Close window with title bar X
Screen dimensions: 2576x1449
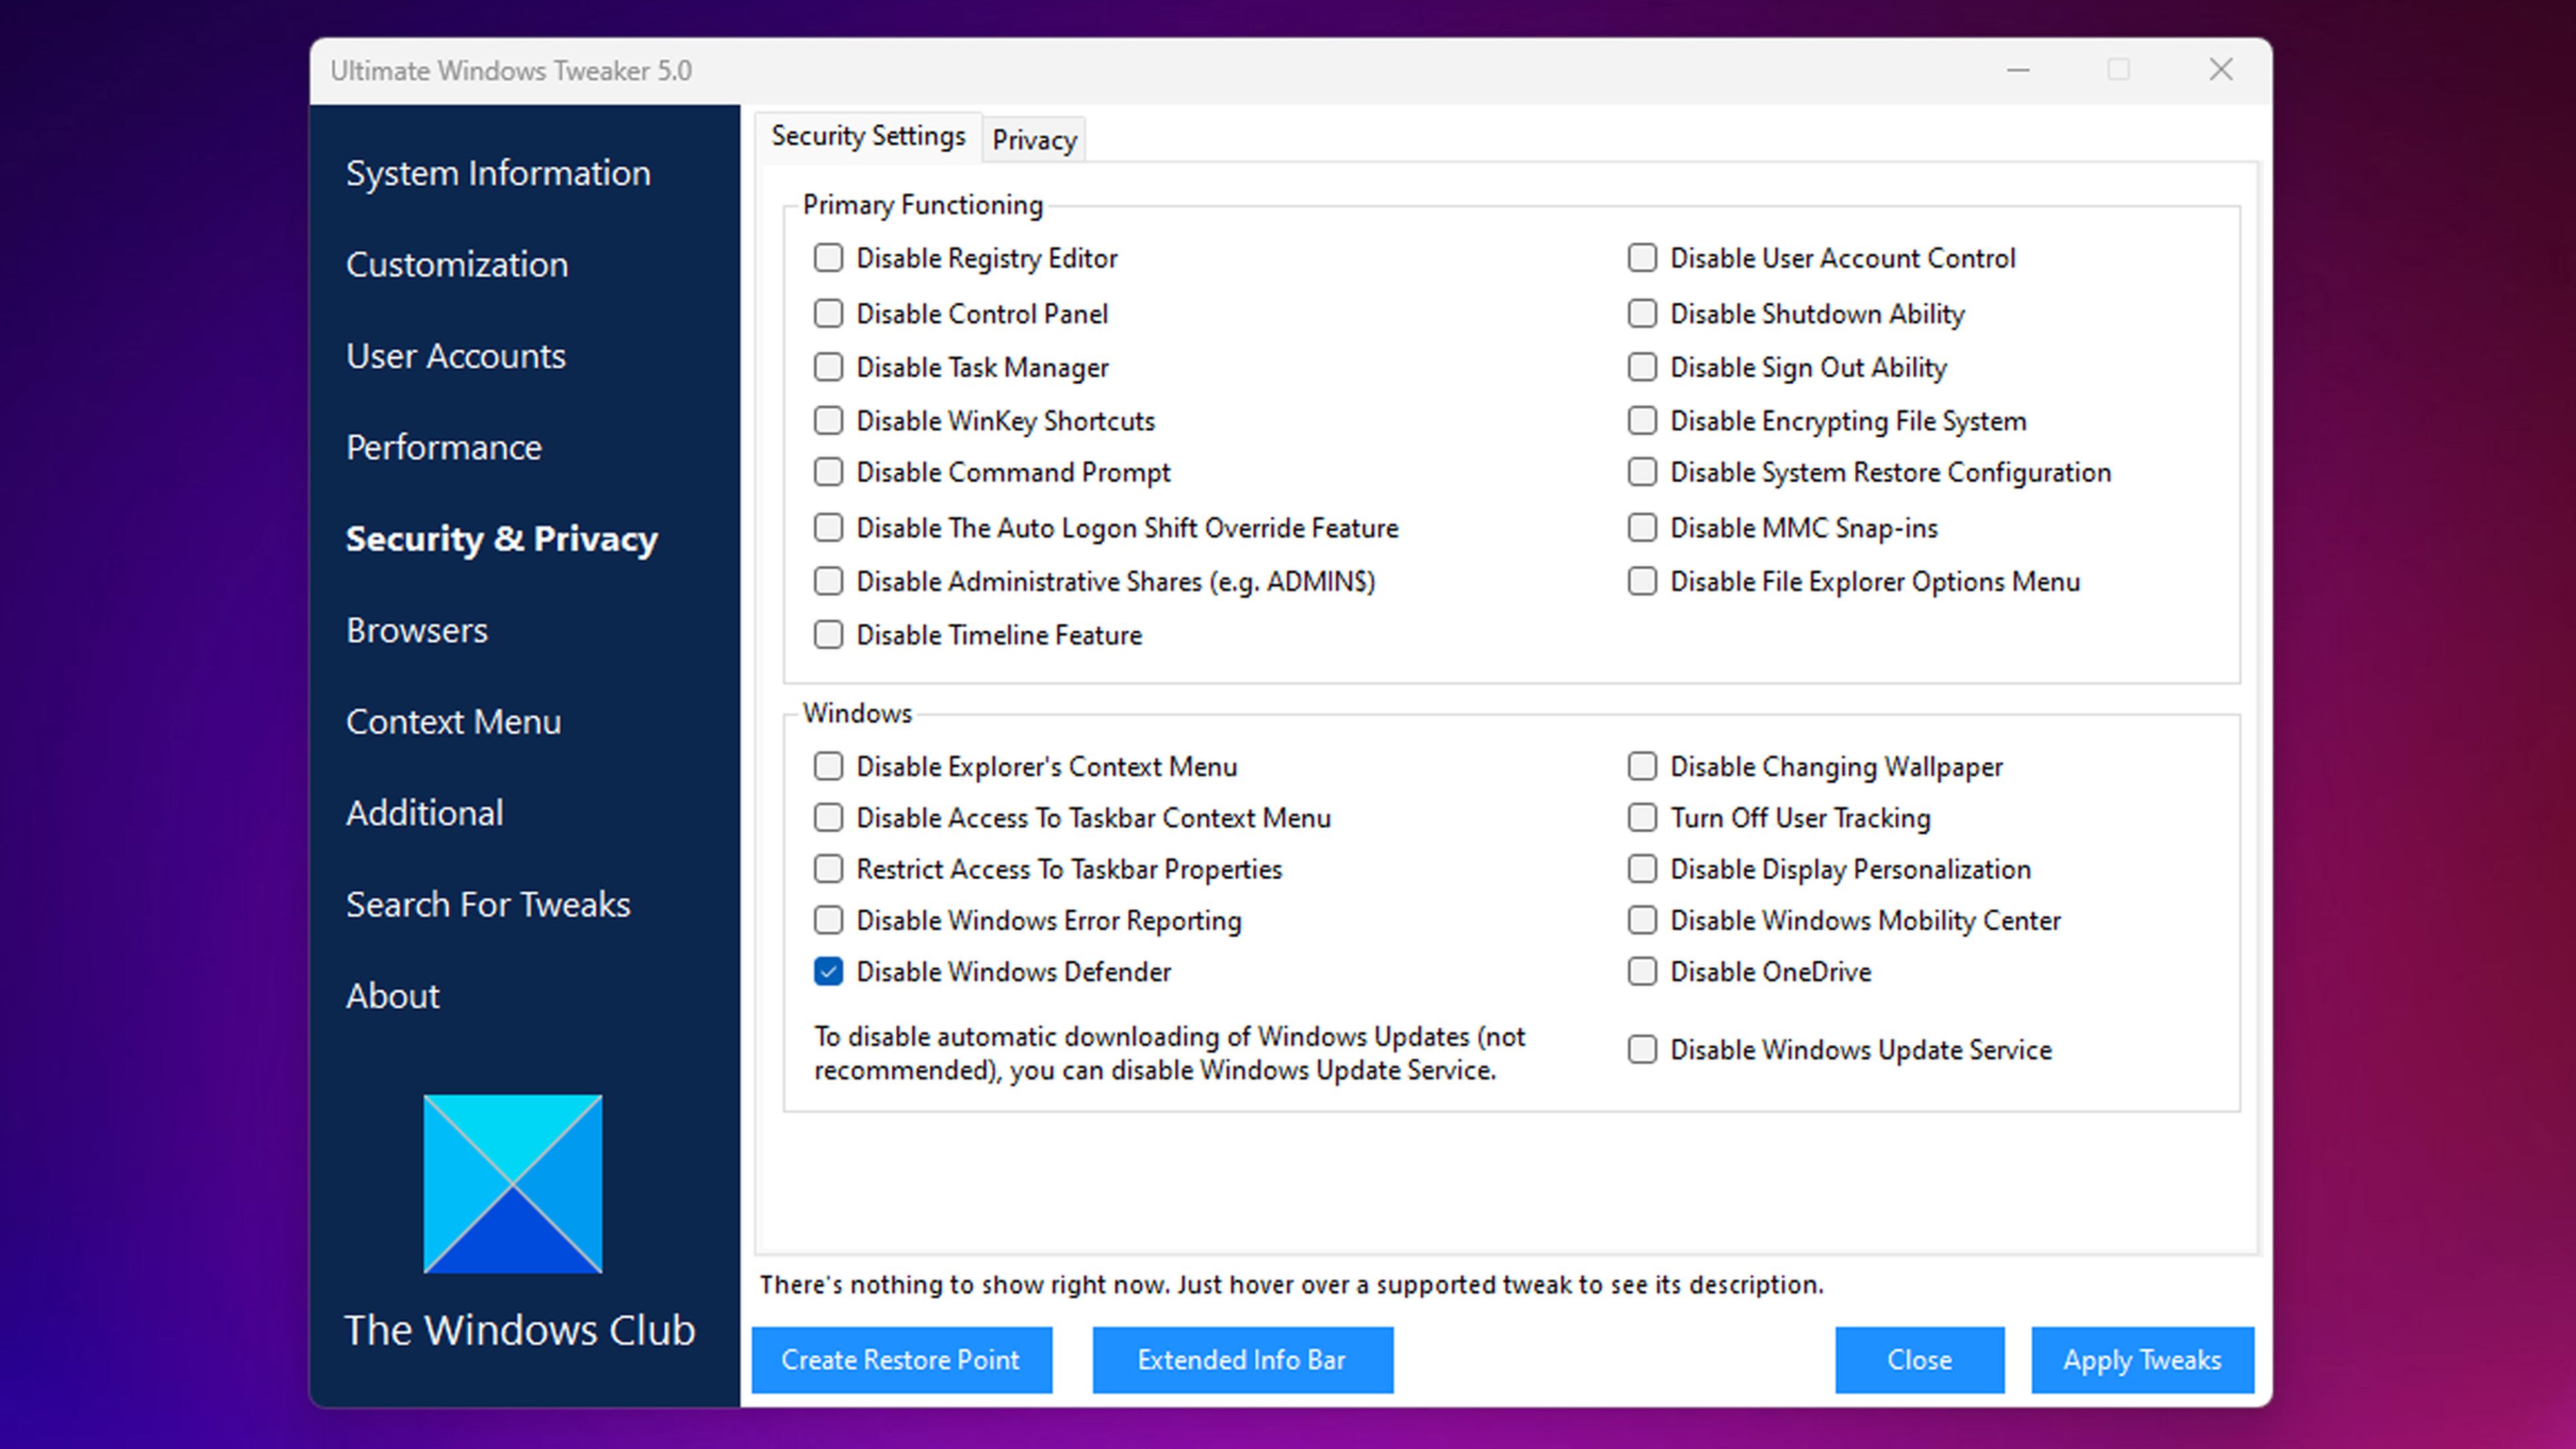[2221, 70]
